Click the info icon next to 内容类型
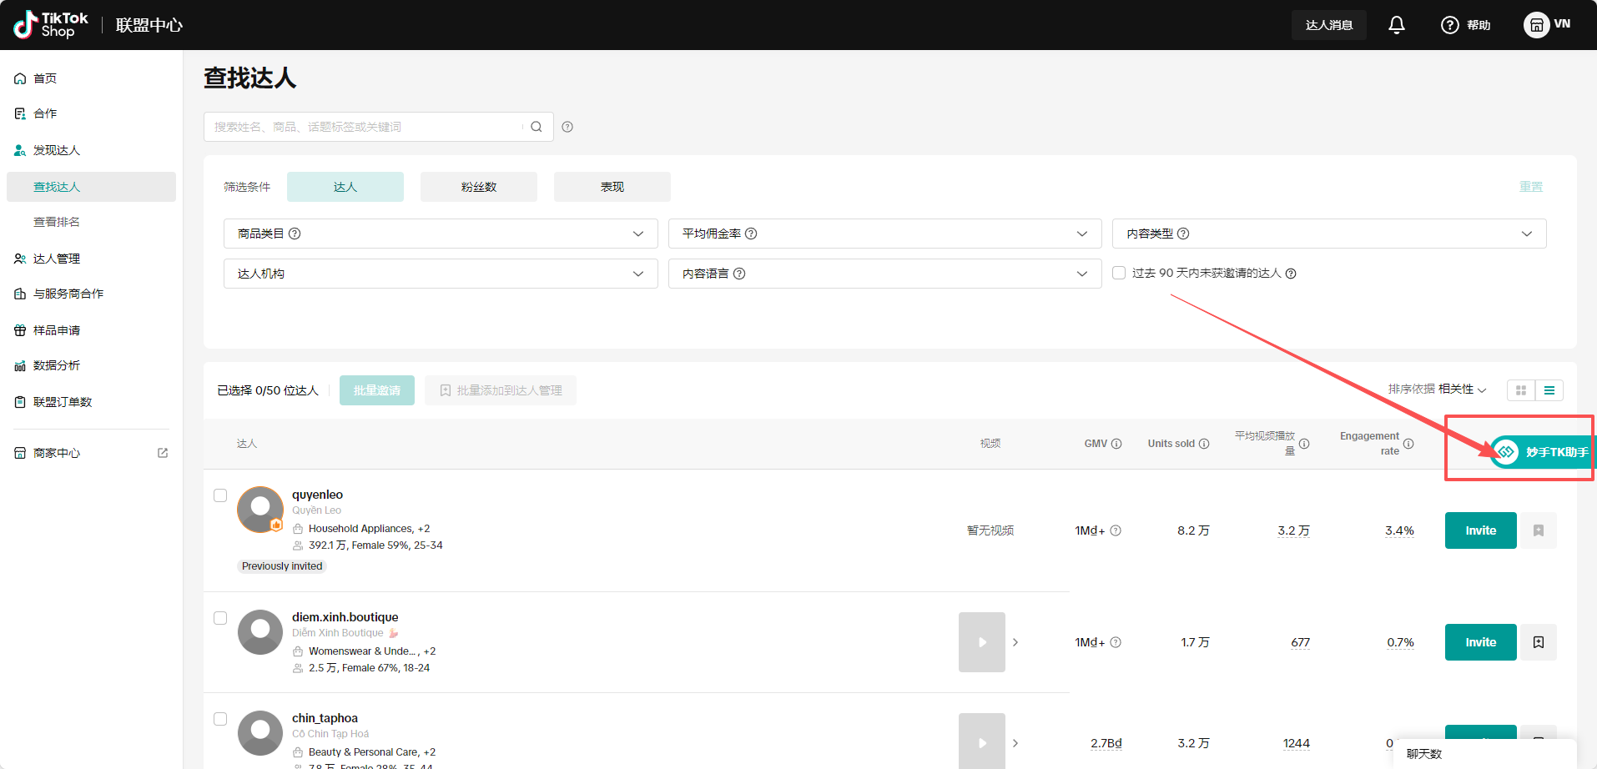1597x769 pixels. [1183, 234]
